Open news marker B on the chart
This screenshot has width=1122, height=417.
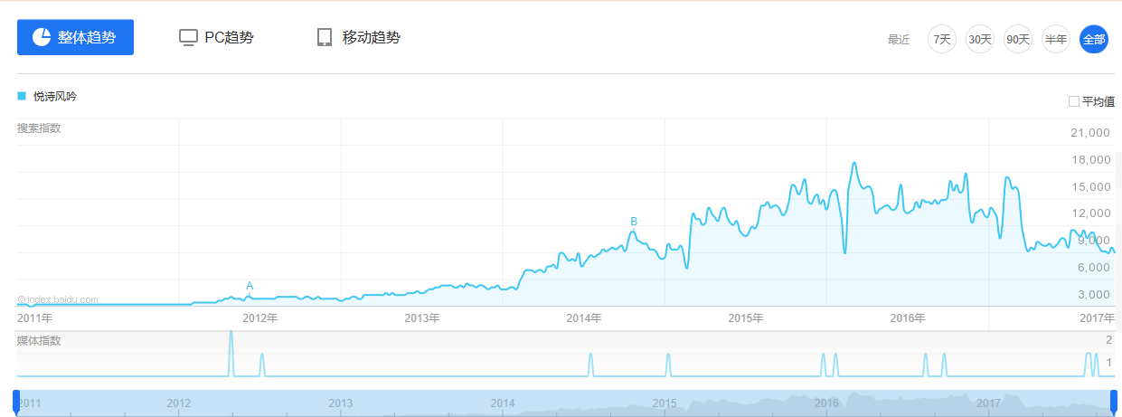coord(634,222)
